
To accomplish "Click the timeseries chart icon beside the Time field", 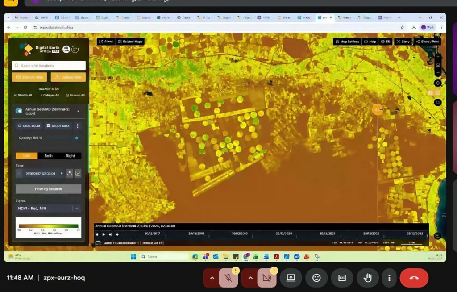I will [x=78, y=173].
